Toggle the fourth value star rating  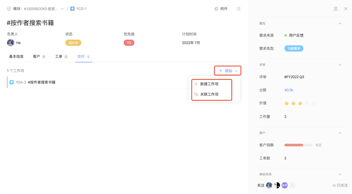307,103
